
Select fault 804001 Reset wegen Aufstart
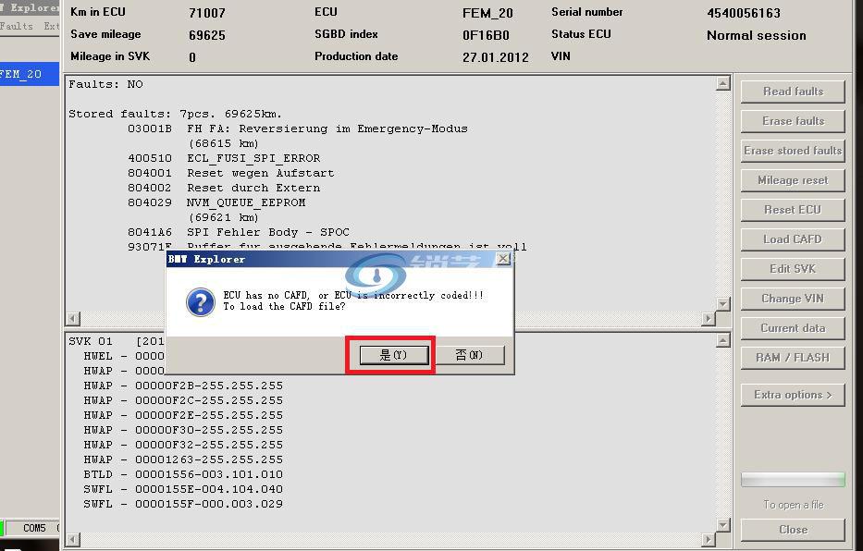point(231,173)
